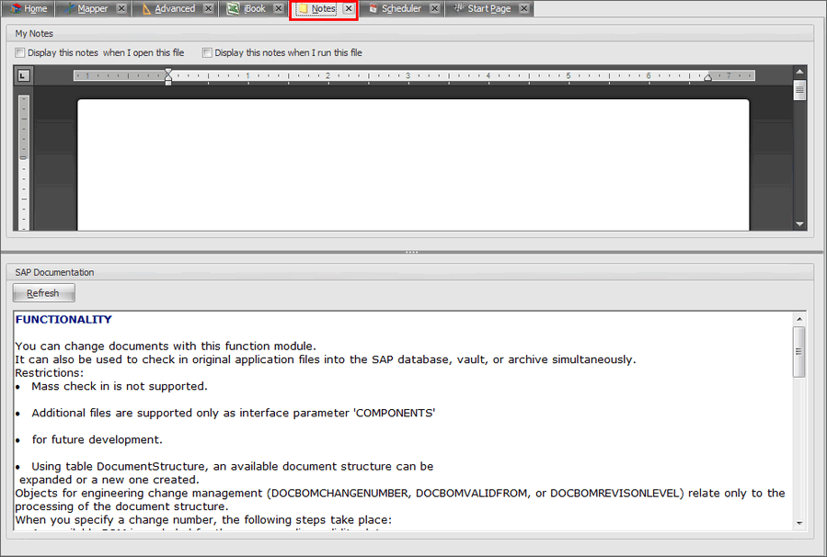Click the down arrow of the notes scrollbar
This screenshot has width=827, height=557.
[x=798, y=223]
